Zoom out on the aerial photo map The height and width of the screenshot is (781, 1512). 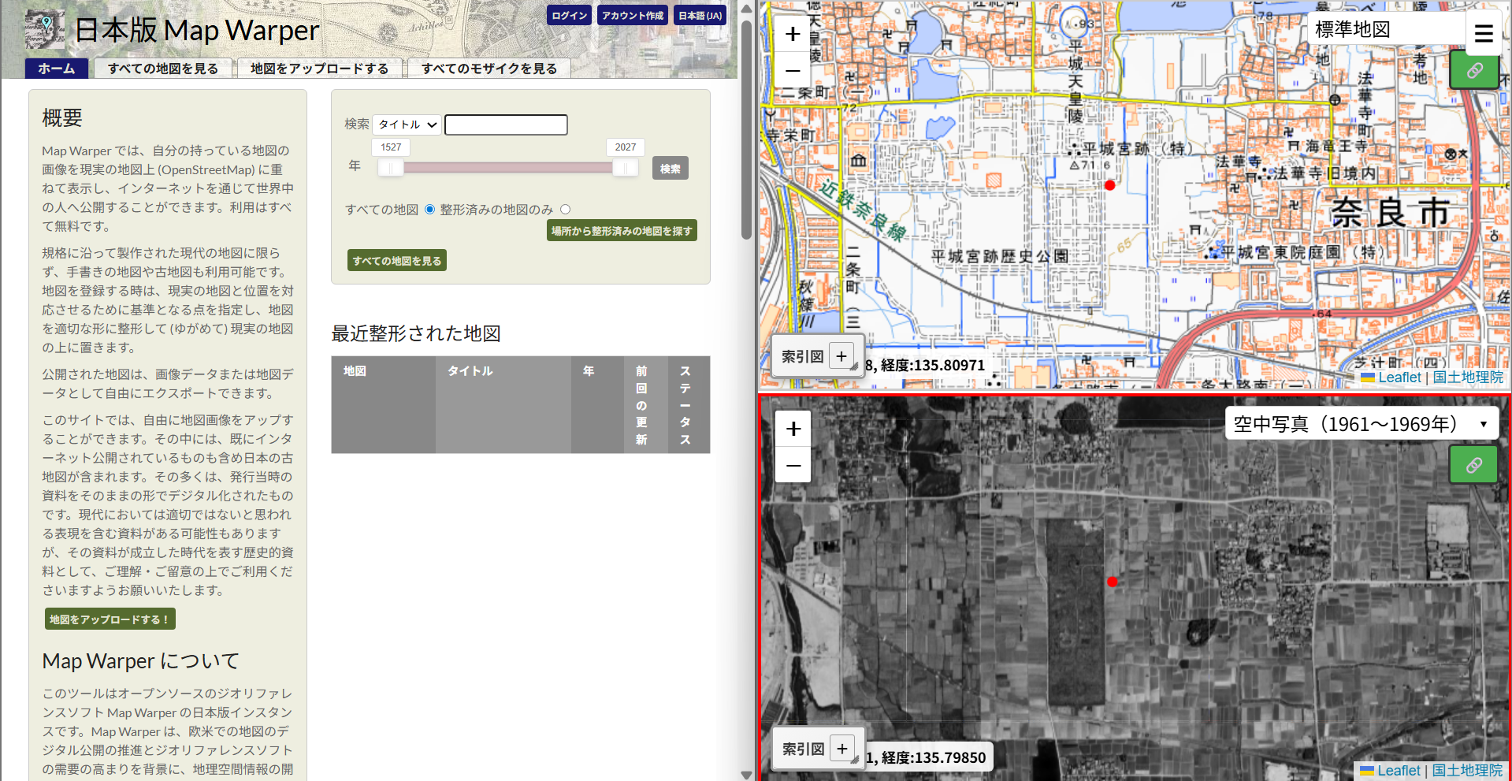click(x=792, y=465)
